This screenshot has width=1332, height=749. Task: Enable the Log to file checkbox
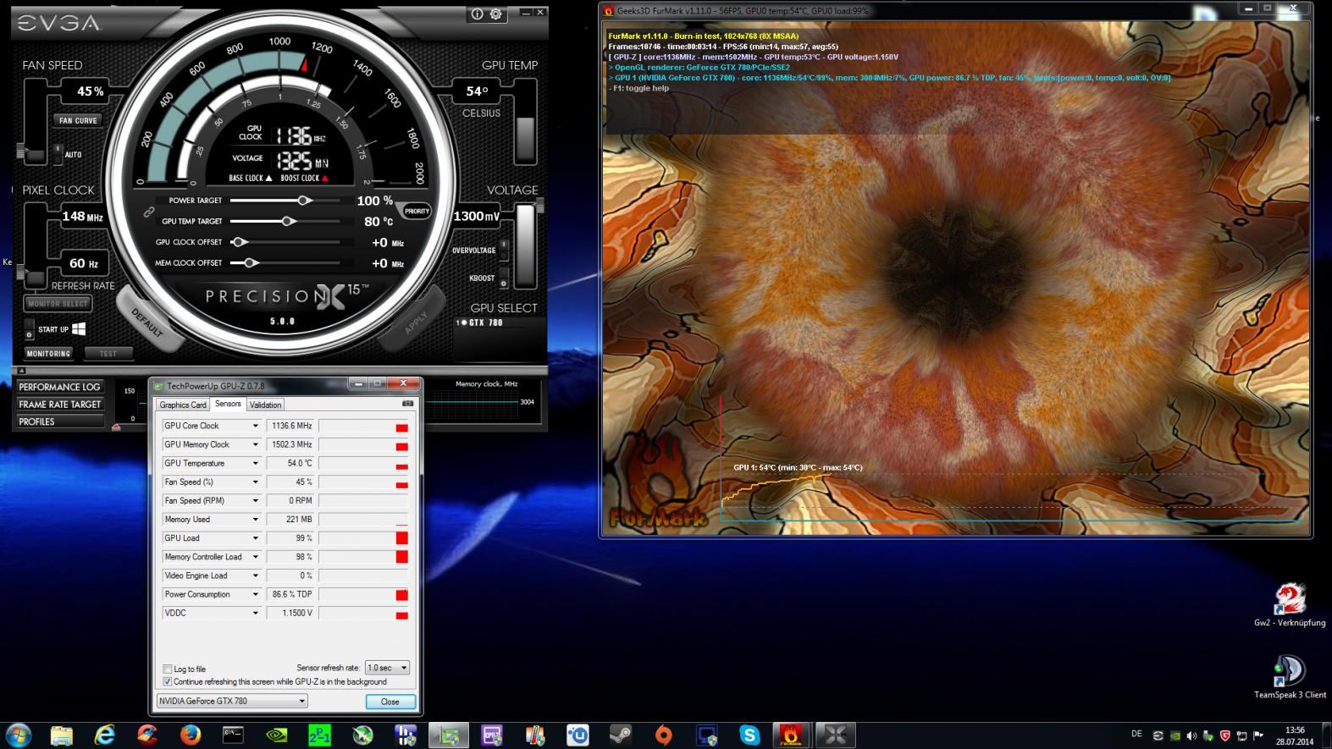(x=167, y=669)
